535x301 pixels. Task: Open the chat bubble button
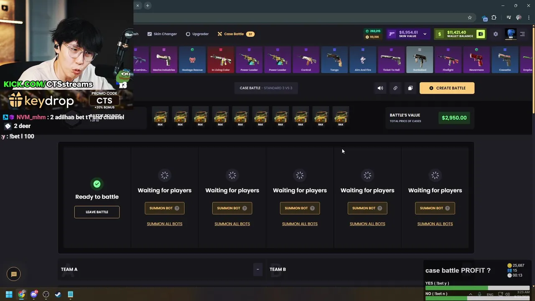pos(14,274)
